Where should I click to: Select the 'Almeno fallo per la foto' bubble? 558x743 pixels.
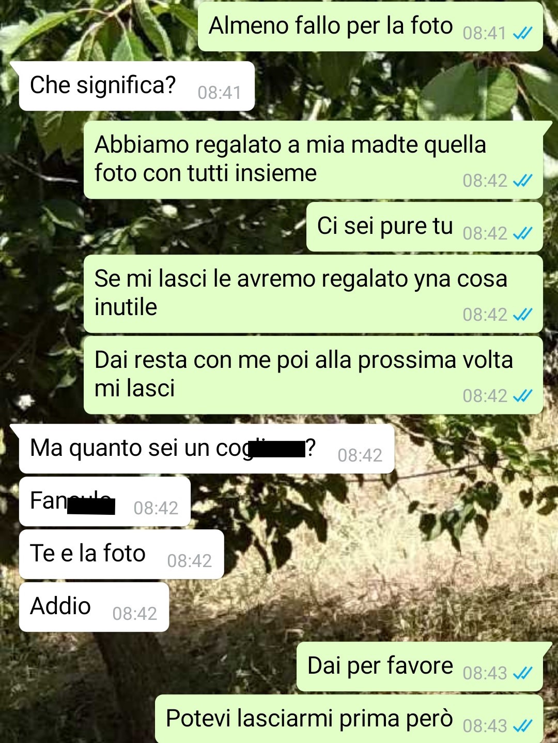370,26
